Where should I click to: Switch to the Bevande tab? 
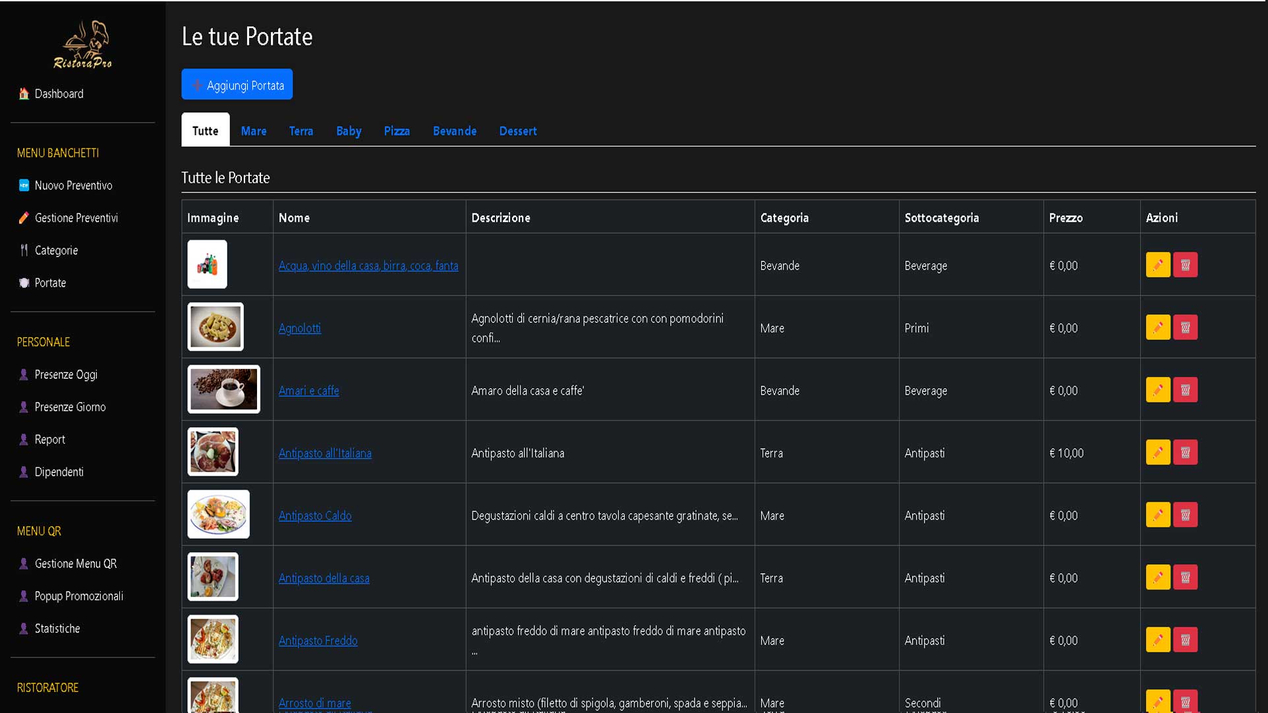(x=455, y=130)
